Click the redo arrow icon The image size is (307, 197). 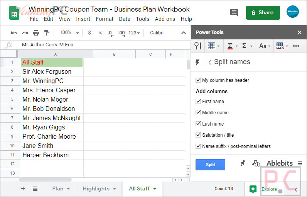(x=25, y=33)
